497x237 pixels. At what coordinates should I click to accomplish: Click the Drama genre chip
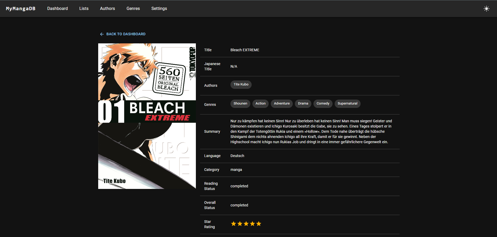click(x=303, y=103)
